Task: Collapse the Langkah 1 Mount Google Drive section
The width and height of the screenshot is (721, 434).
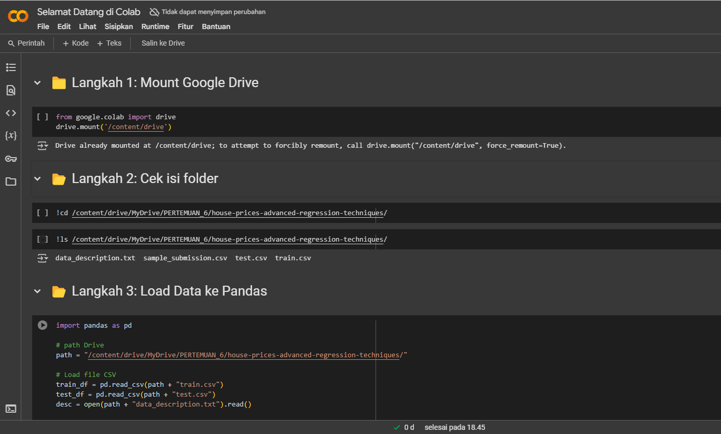Action: [37, 83]
